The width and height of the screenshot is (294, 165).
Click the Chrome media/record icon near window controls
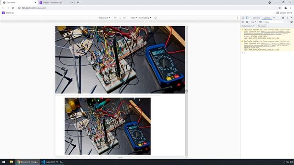click(270, 3)
